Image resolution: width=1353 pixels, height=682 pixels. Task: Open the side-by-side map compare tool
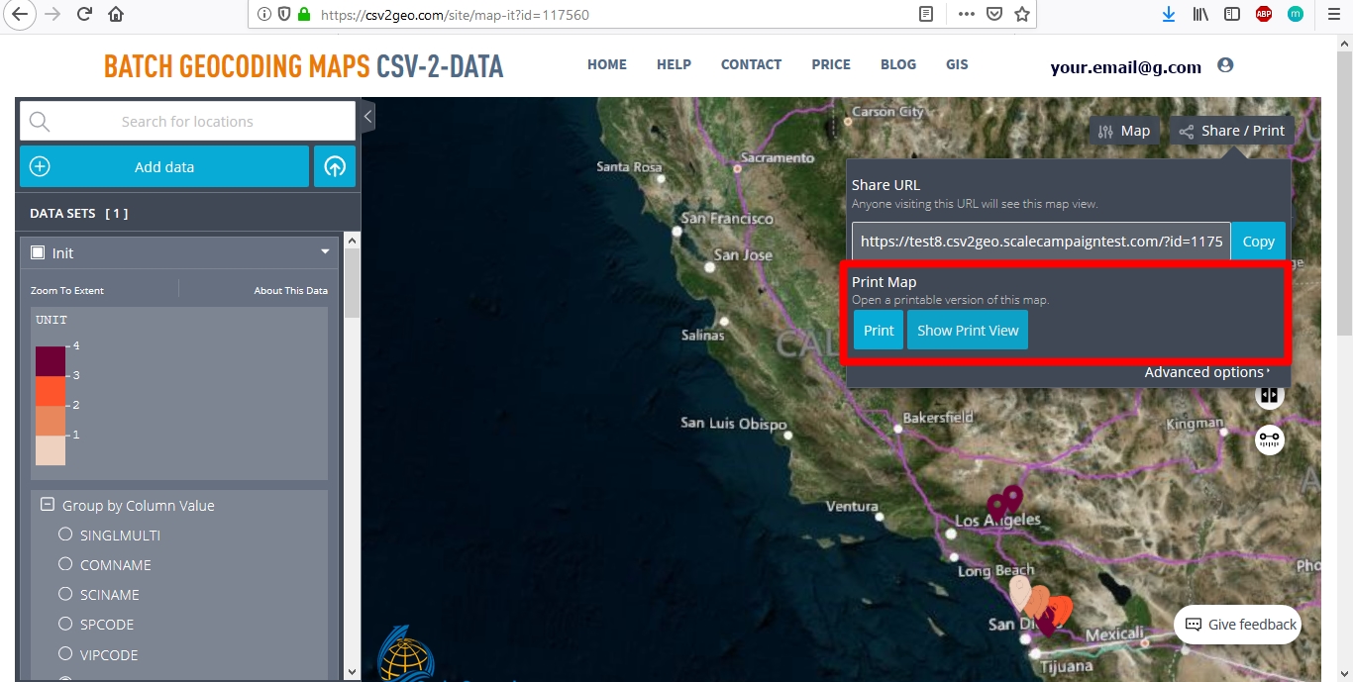[1270, 394]
